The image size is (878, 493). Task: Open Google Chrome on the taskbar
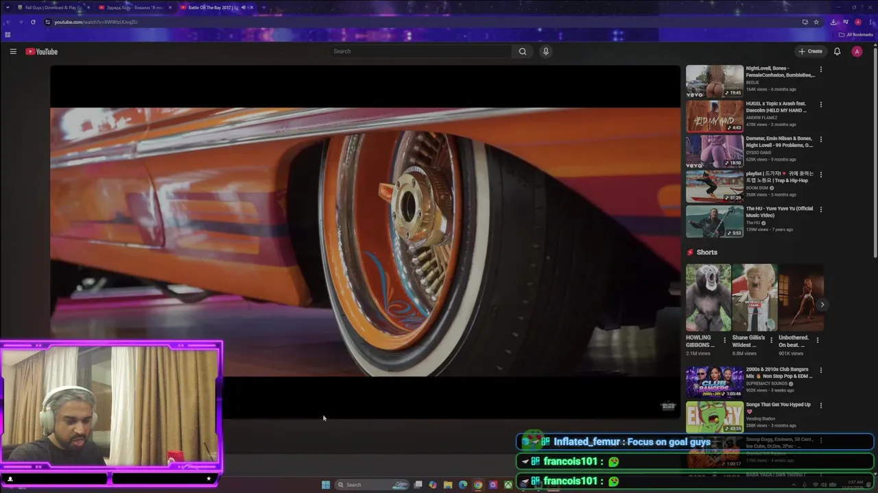[478, 485]
